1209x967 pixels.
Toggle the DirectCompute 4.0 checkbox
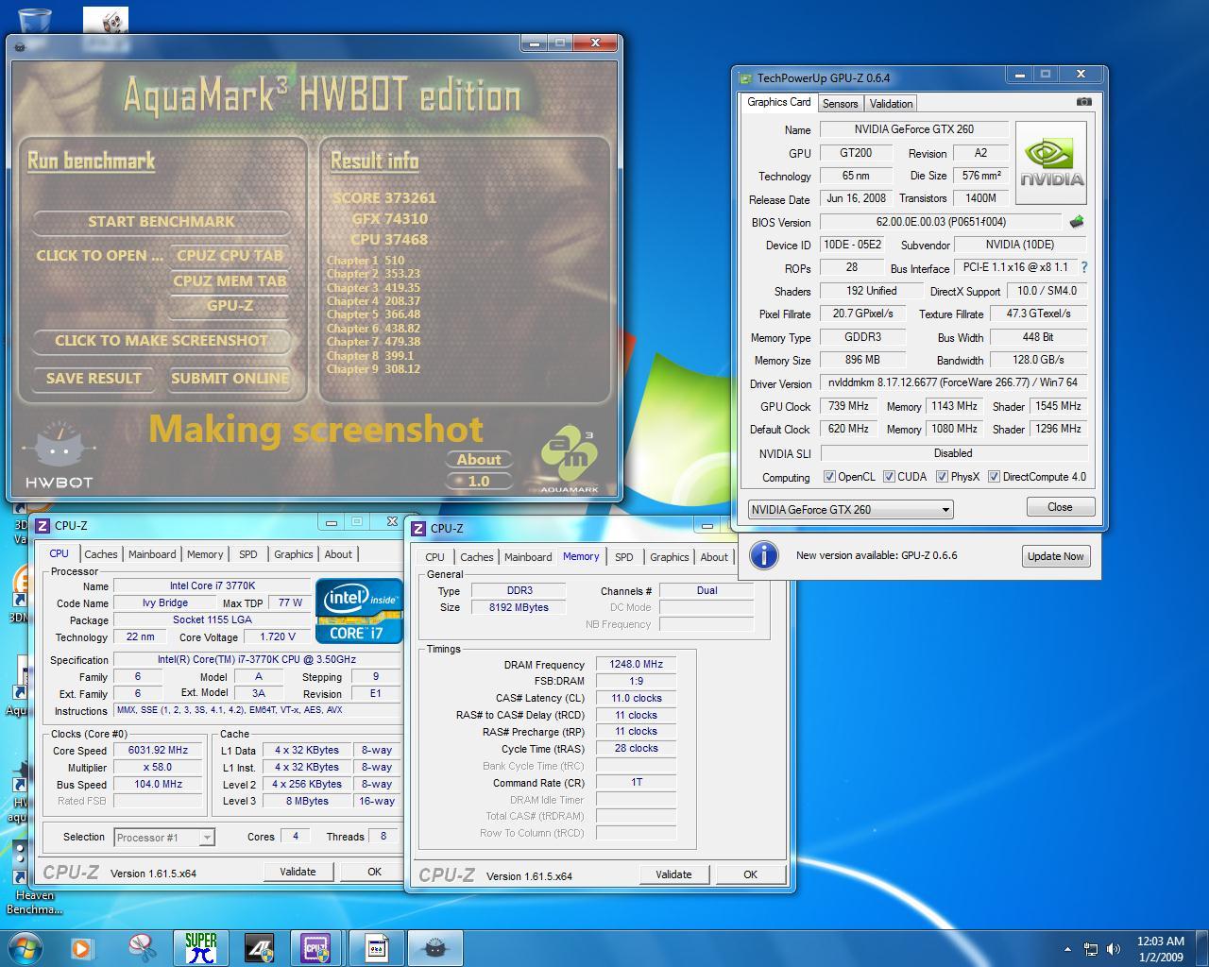[x=994, y=477]
